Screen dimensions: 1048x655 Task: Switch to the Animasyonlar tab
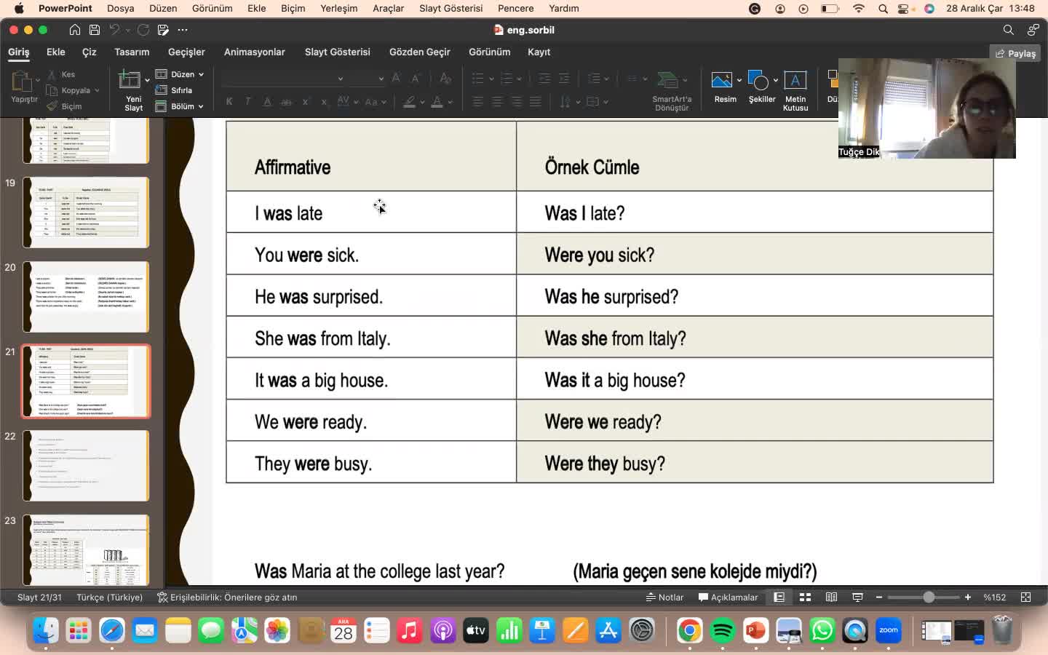(x=254, y=52)
